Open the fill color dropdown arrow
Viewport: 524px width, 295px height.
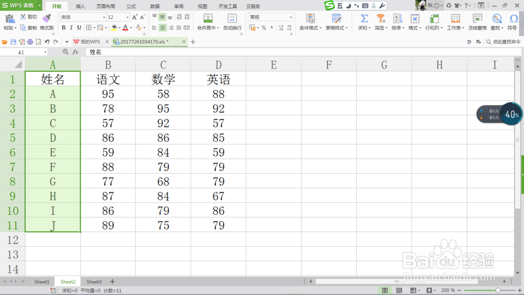(x=119, y=28)
